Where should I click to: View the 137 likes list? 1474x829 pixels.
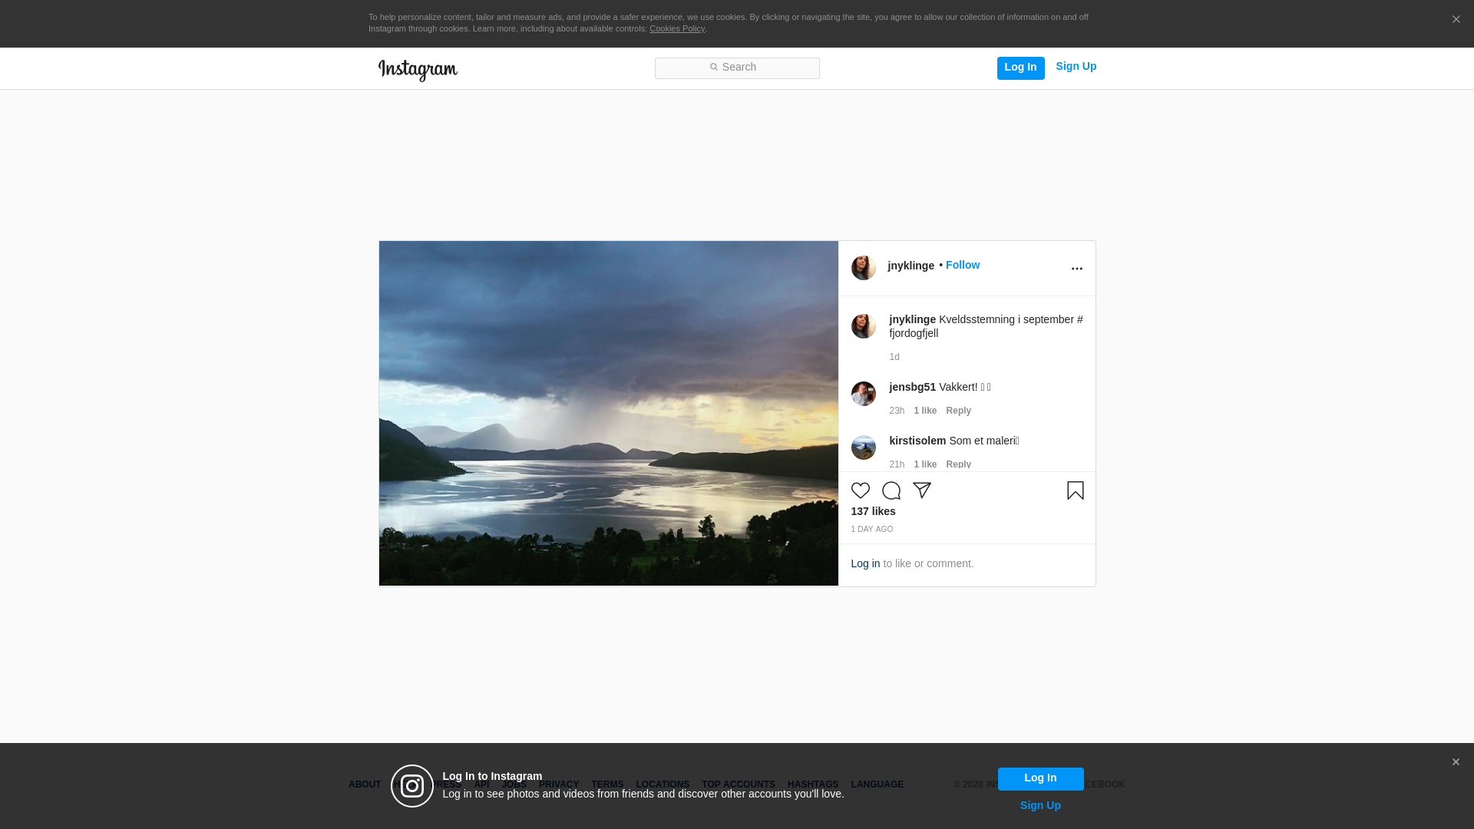(873, 511)
